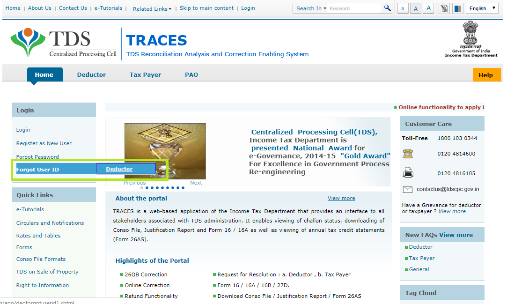The image size is (507, 304).
Task: Click the screen reader access icon
Action: tap(444, 8)
